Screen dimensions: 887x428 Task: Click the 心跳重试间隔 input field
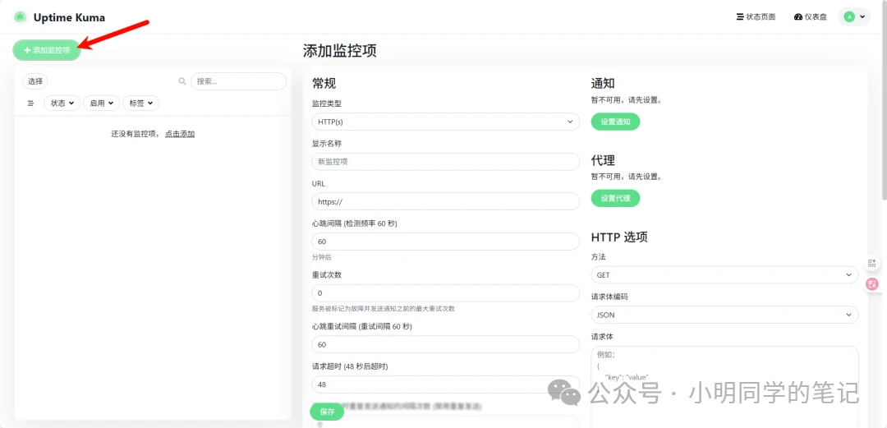point(446,344)
